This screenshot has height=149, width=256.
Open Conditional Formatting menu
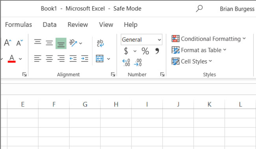[x=209, y=39]
